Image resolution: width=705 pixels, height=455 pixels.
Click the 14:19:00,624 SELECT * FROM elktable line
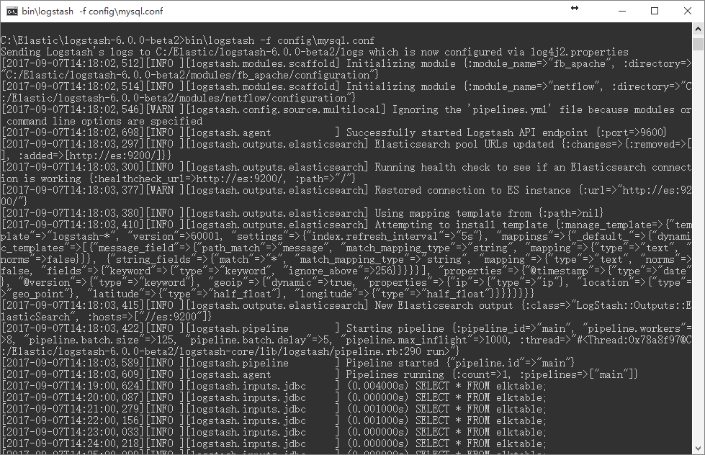[274, 386]
